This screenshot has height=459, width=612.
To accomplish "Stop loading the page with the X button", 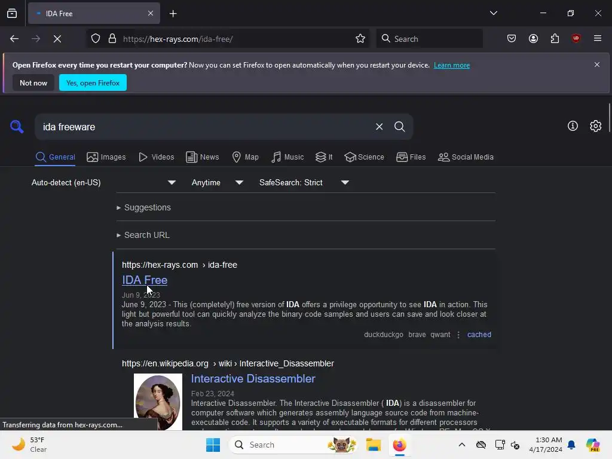I will 57,39.
